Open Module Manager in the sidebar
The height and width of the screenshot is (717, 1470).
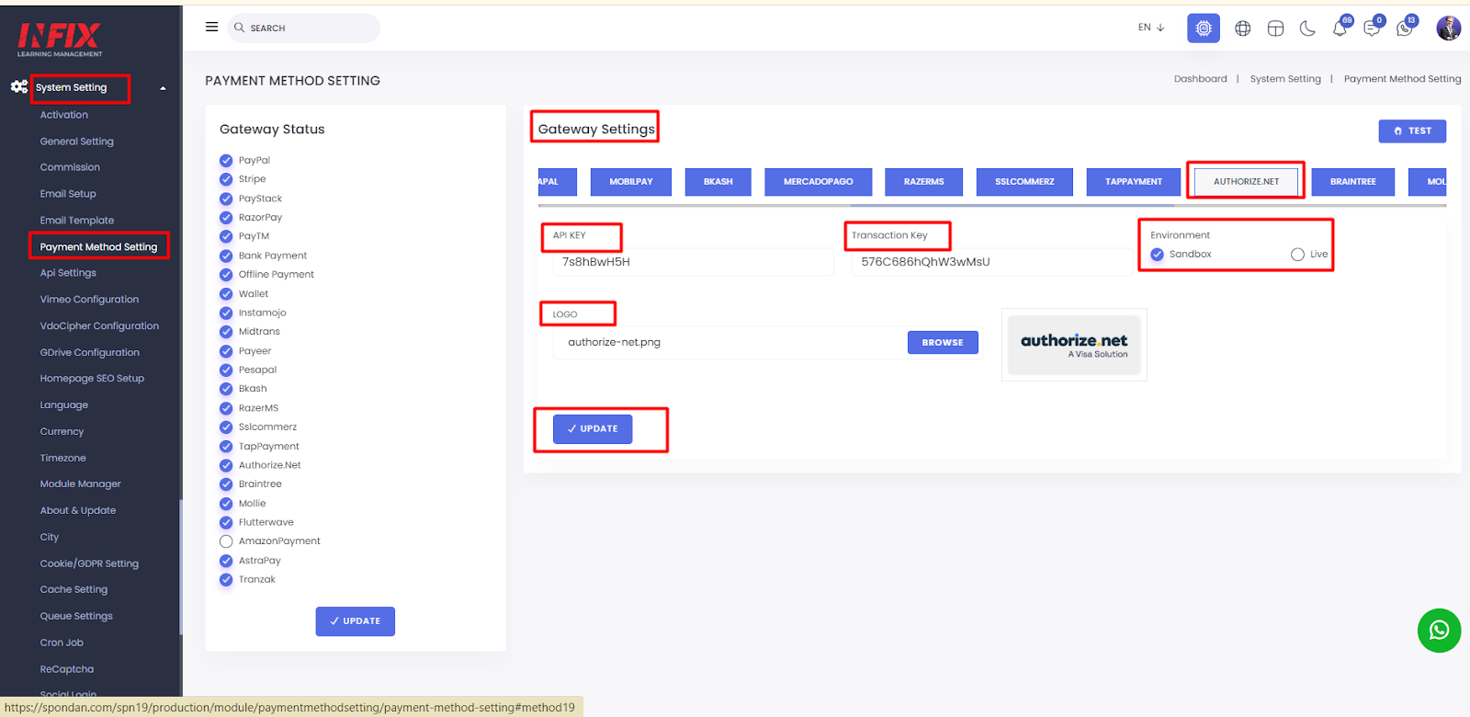click(81, 484)
